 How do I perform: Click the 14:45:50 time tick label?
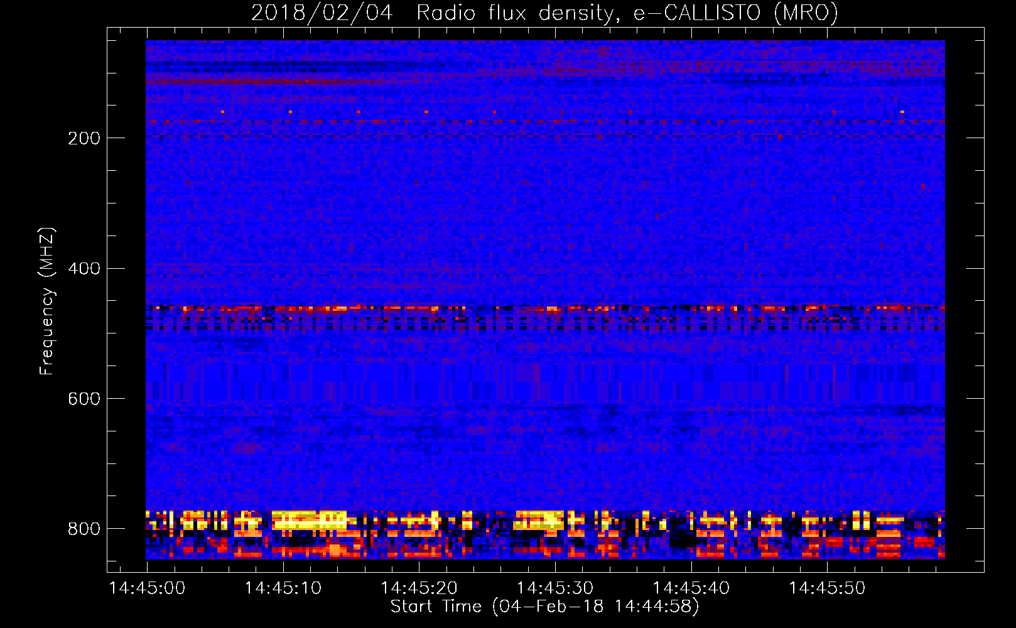(827, 588)
